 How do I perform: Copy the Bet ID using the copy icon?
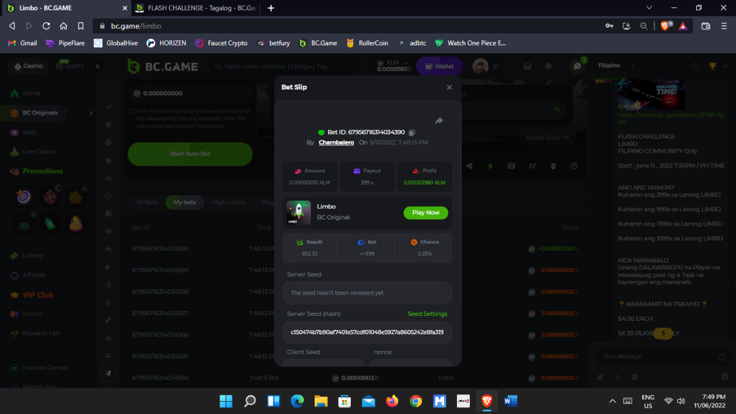(x=412, y=132)
